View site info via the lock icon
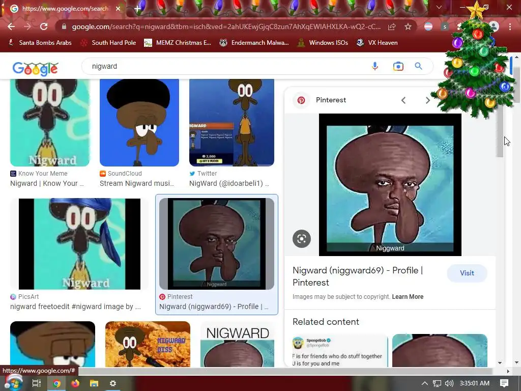 pyautogui.click(x=64, y=26)
